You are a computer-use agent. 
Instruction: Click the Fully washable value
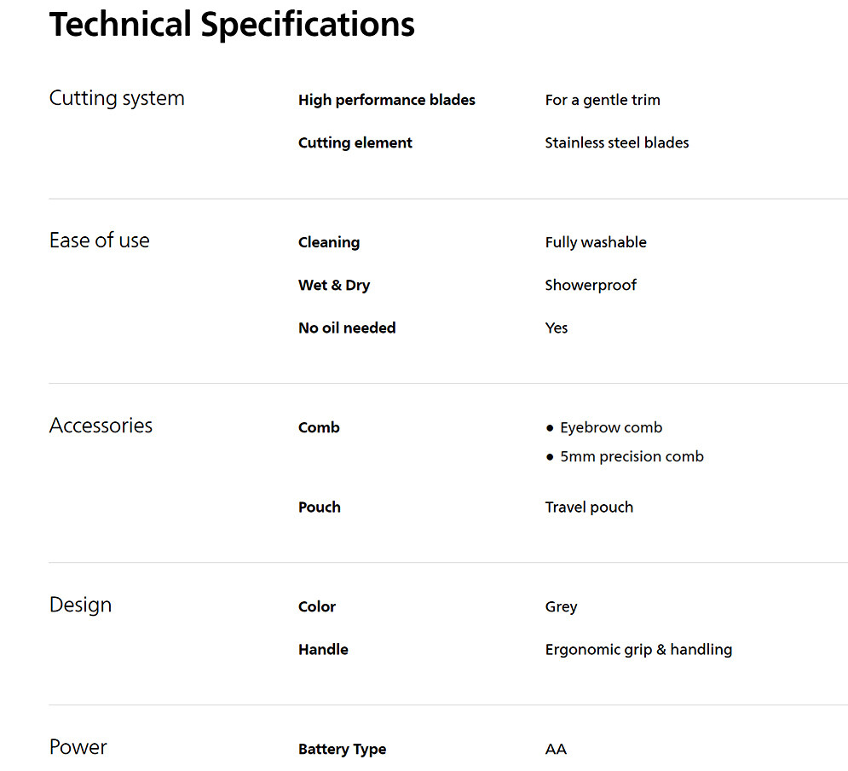coord(595,242)
